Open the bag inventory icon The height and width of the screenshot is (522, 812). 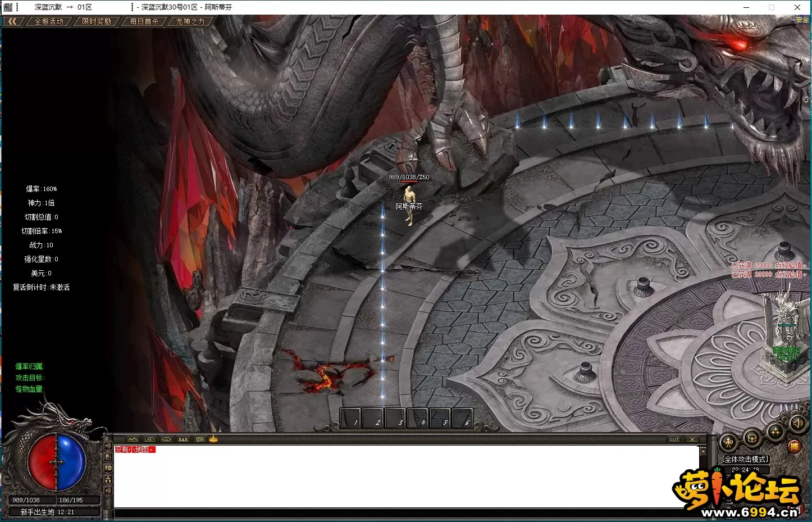point(752,438)
